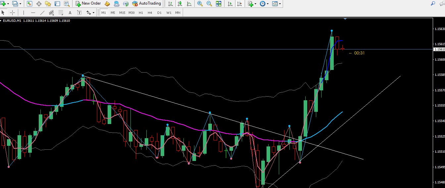Viewport: 445px width, 188px height.
Task: Toggle AutoTrading on or off
Action: [146, 4]
